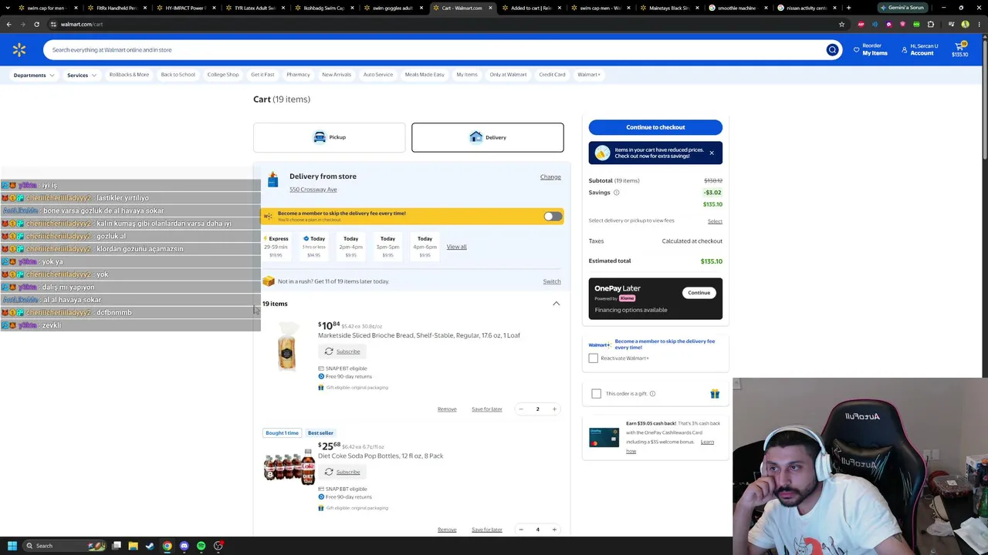Open the browser extensions puzzle icon
This screenshot has height=555, width=988.
930,24
